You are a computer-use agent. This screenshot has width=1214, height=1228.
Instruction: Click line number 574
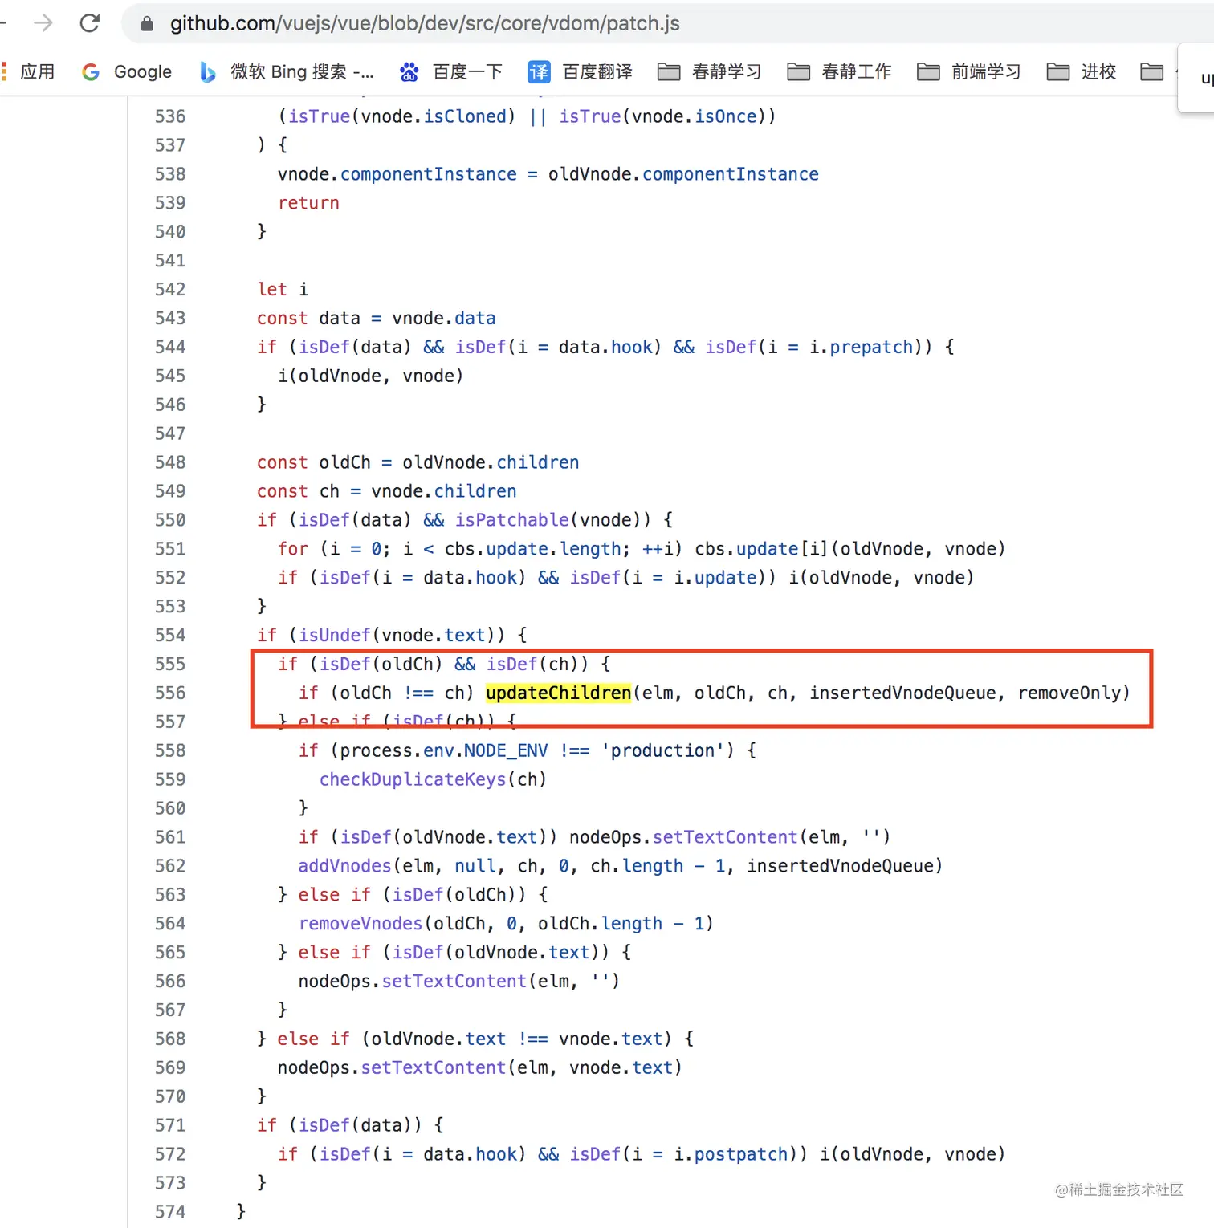(x=170, y=1212)
